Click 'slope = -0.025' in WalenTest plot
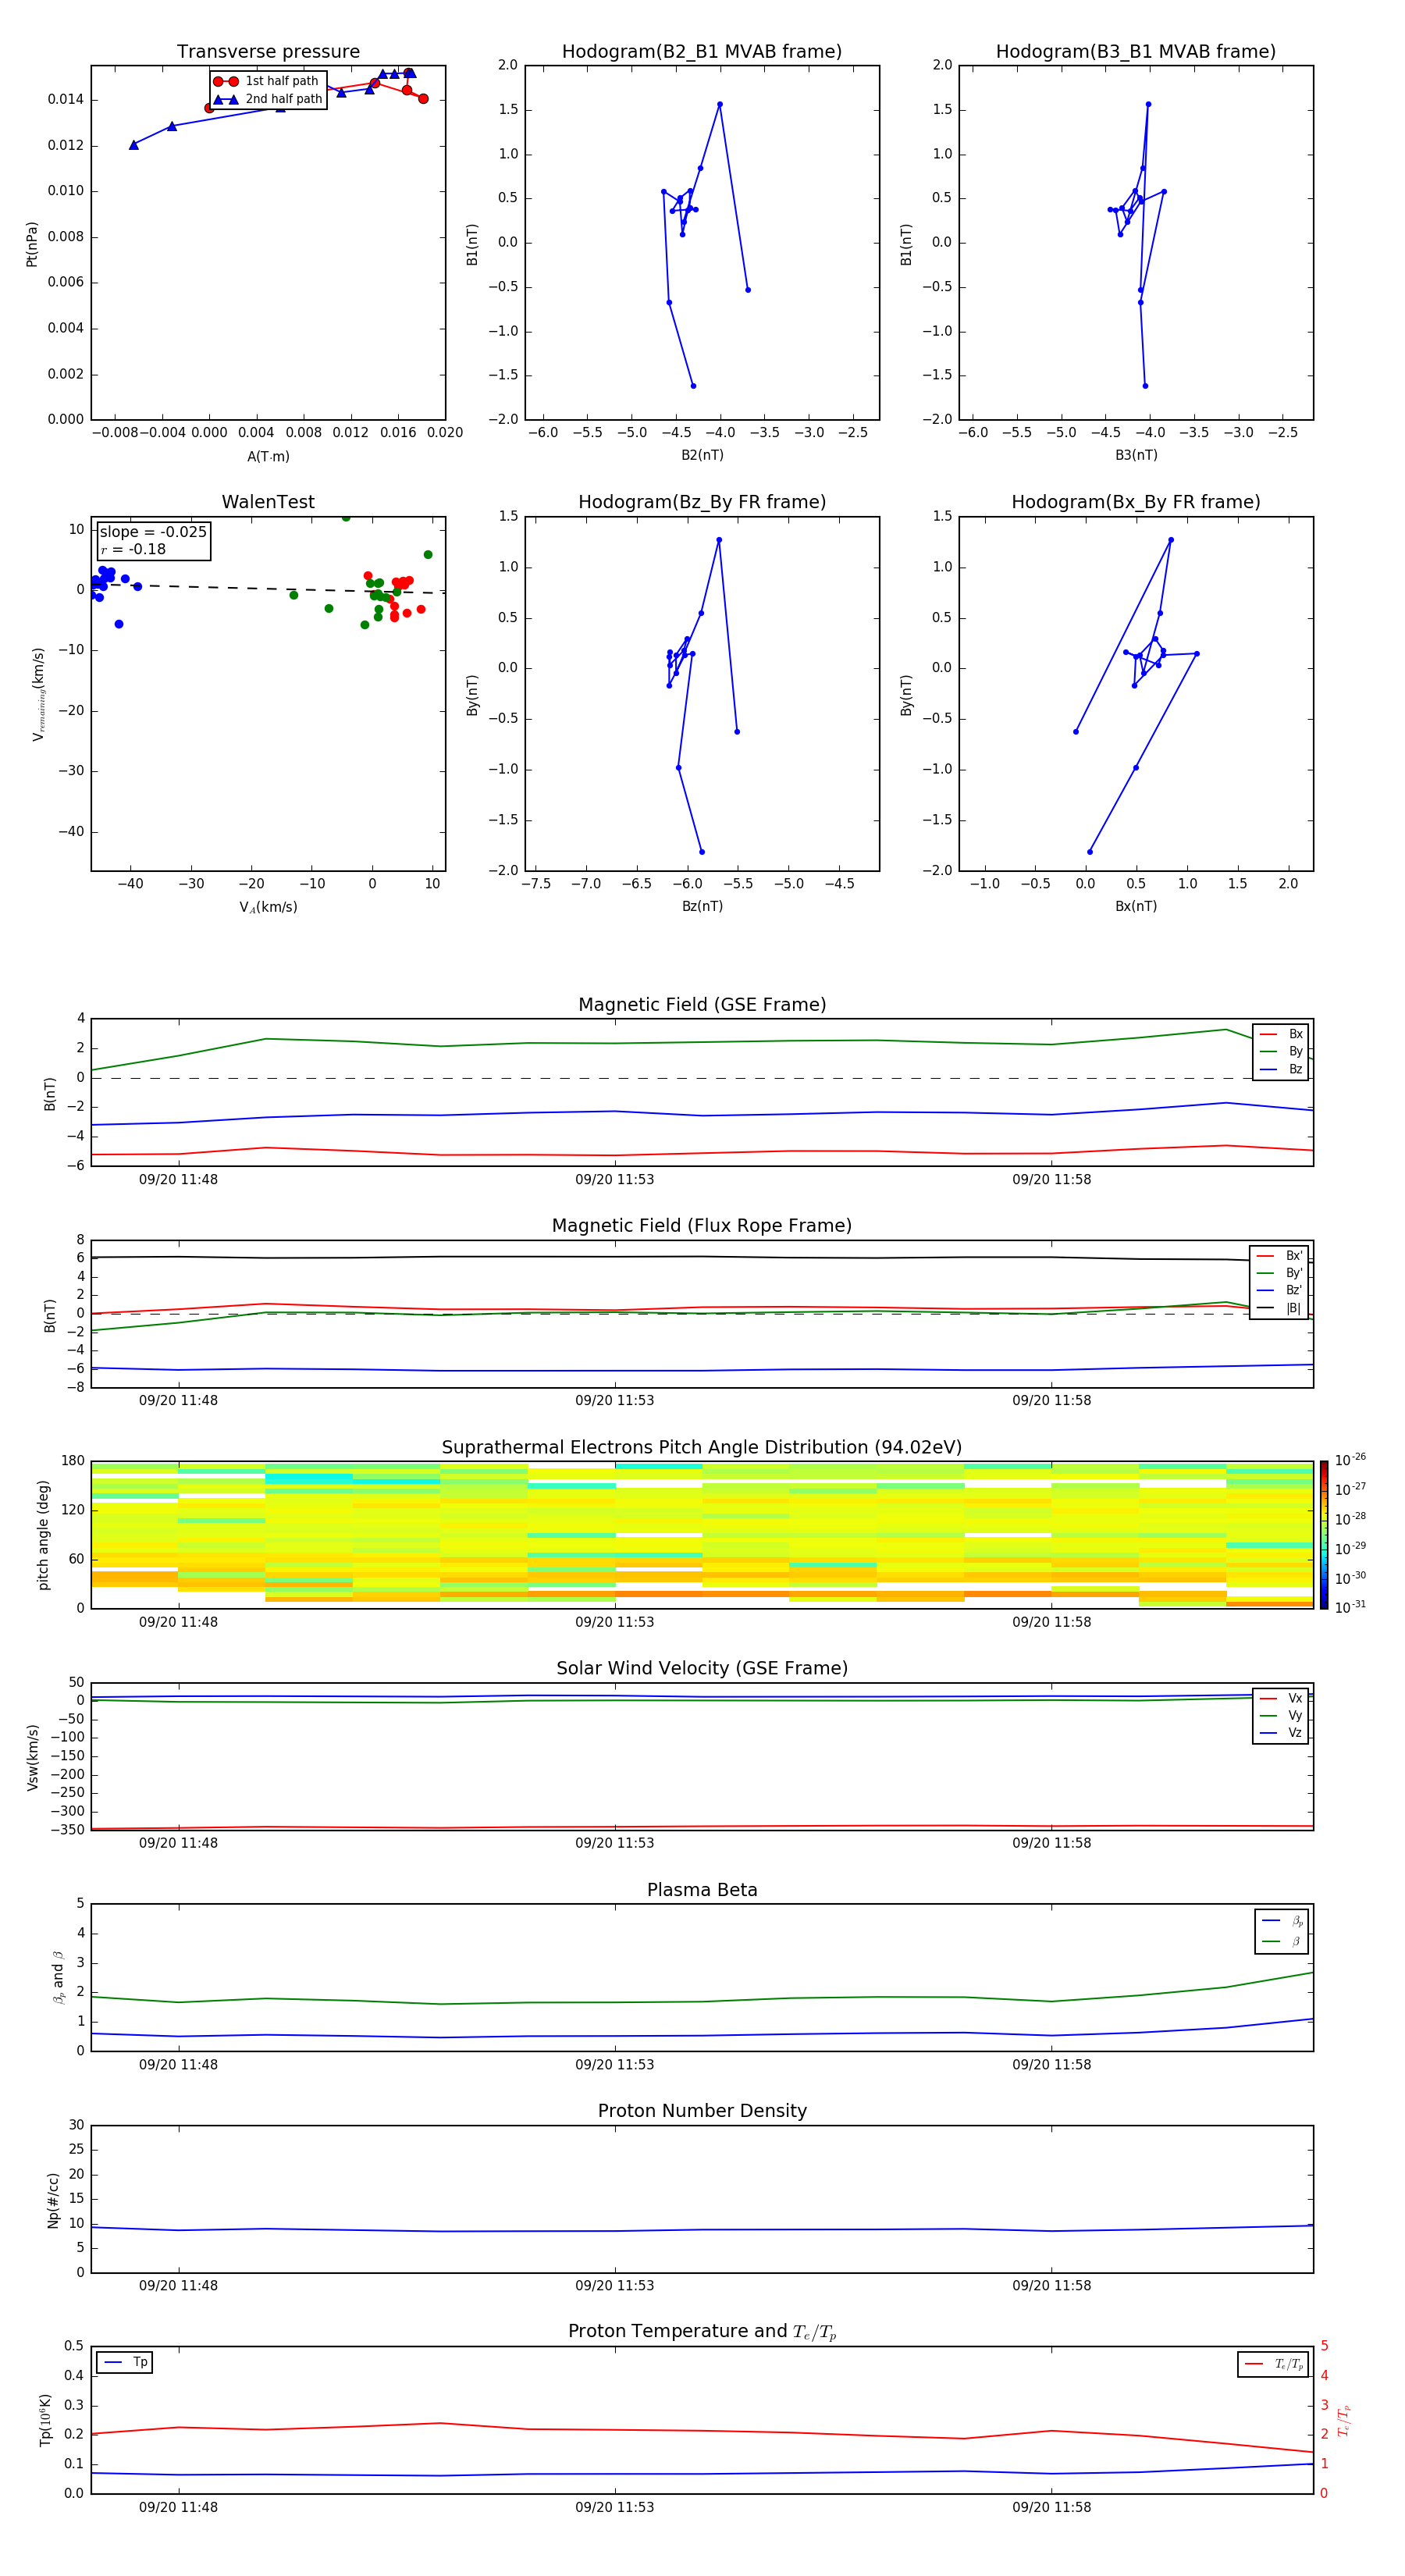Screen dimensions: 1405x2576 pos(153,532)
